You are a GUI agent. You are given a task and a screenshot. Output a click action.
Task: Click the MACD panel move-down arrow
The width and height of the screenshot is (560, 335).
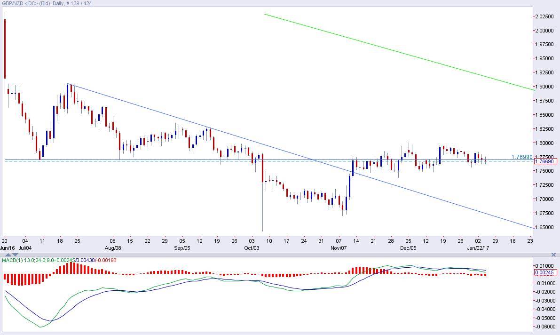click(x=16, y=255)
